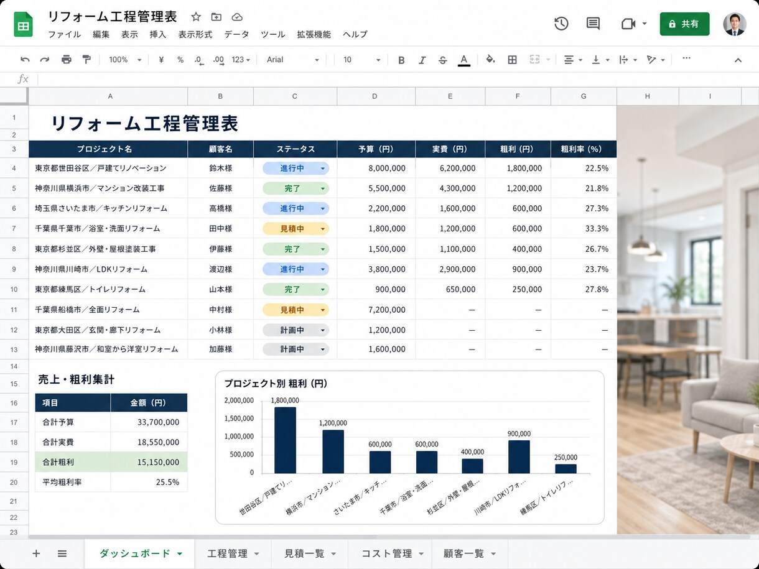Screen dimensions: 759x569
Task: Click the merge cells icon
Action: tap(534, 60)
